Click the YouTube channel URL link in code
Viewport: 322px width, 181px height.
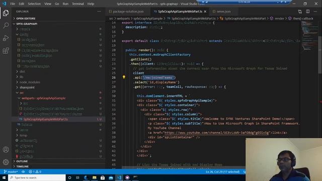(x=216, y=133)
